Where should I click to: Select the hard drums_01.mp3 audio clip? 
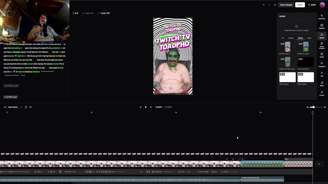pos(262,179)
